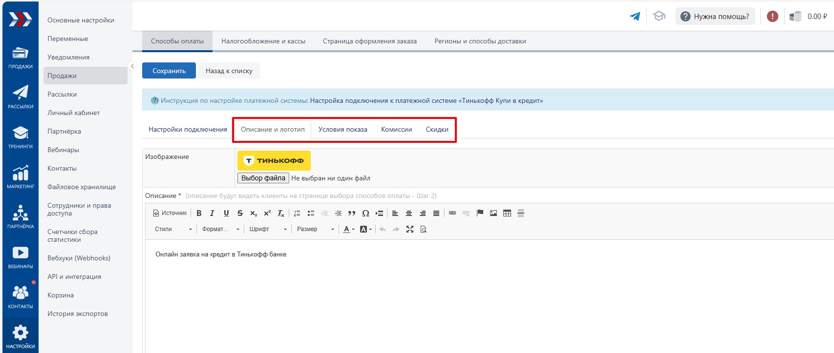Open the Telegram icon link
The image size is (834, 353).
tap(635, 16)
